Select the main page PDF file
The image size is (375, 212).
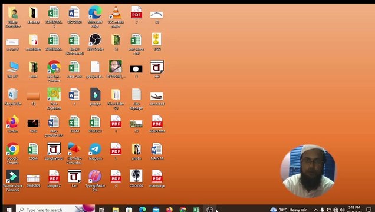pos(157,178)
